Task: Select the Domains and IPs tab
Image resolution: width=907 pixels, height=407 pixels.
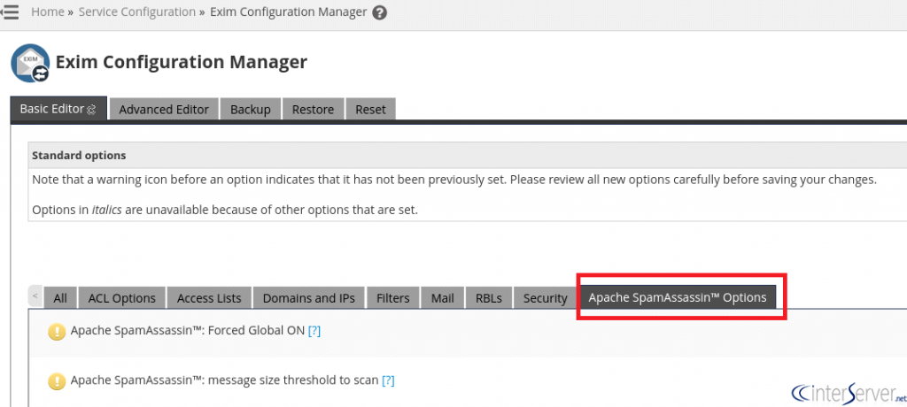Action: [308, 298]
